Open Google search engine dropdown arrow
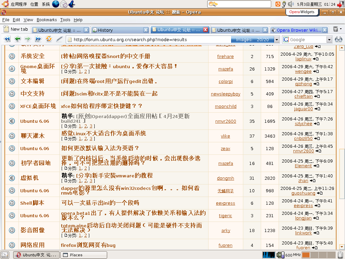 pyautogui.click(x=329, y=40)
